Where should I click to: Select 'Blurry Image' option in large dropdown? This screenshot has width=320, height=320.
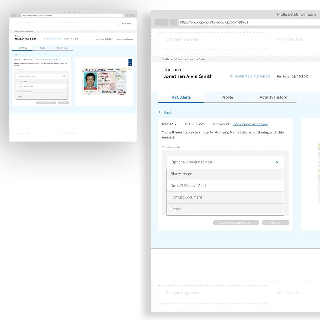click(x=225, y=174)
